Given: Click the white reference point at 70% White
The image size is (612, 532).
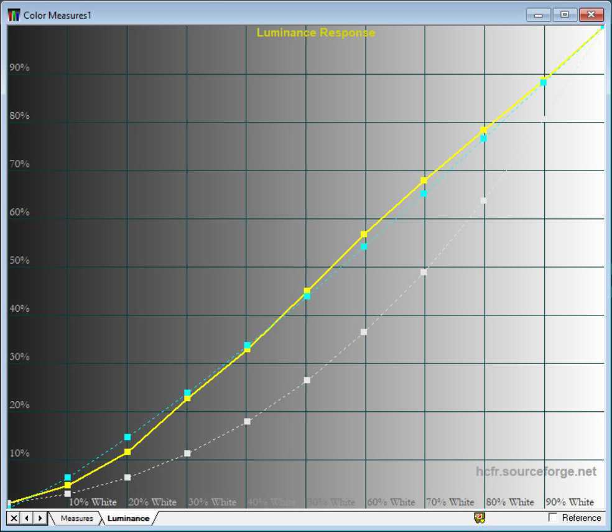Looking at the screenshot, I should coord(424,272).
